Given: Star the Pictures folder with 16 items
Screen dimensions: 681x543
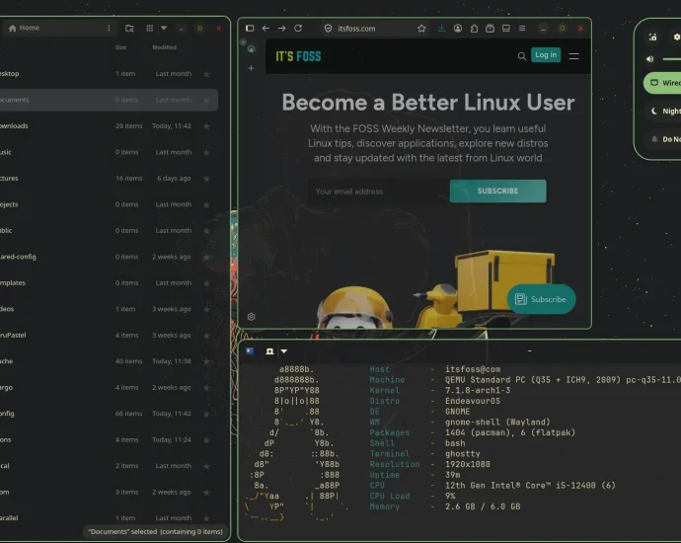Looking at the screenshot, I should (x=206, y=179).
